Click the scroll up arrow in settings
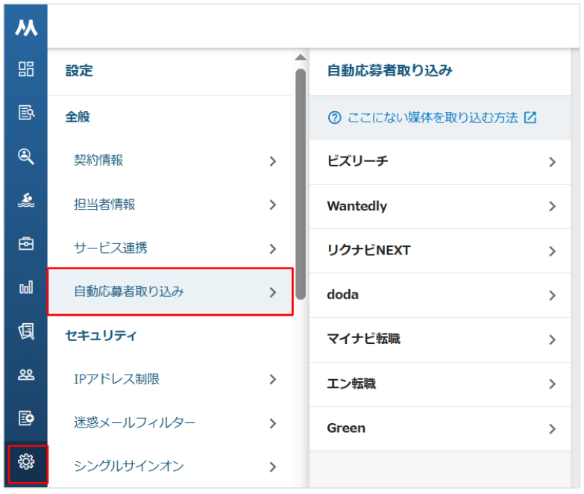This screenshot has height=494, width=584. point(301,57)
